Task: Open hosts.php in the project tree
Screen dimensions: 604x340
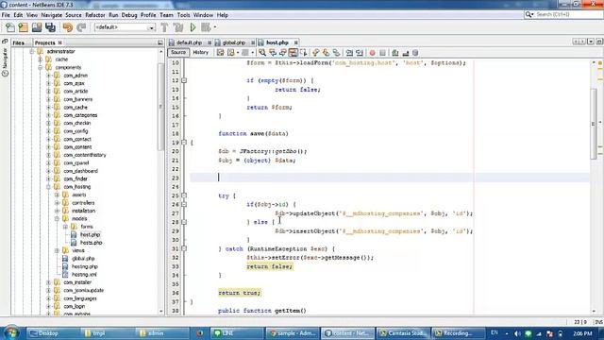Action: click(91, 243)
